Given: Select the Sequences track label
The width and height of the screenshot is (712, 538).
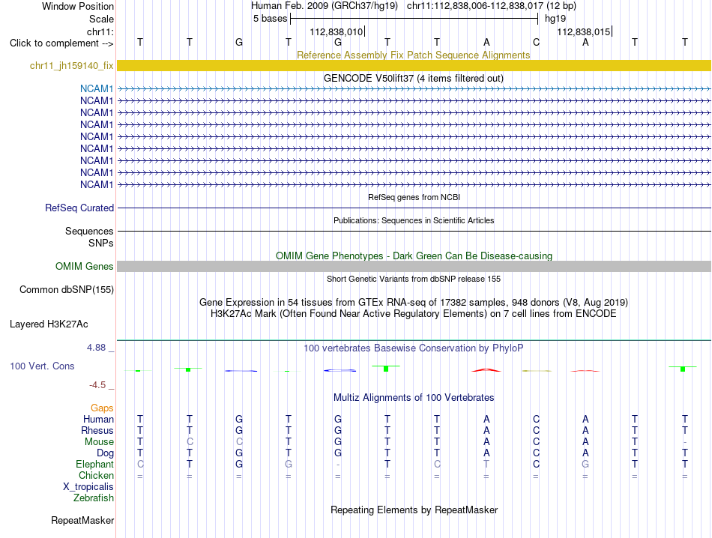Looking at the screenshot, I should [89, 231].
